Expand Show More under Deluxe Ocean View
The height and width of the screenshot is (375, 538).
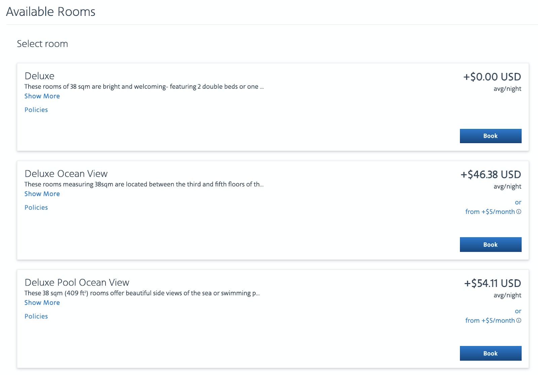(x=42, y=194)
